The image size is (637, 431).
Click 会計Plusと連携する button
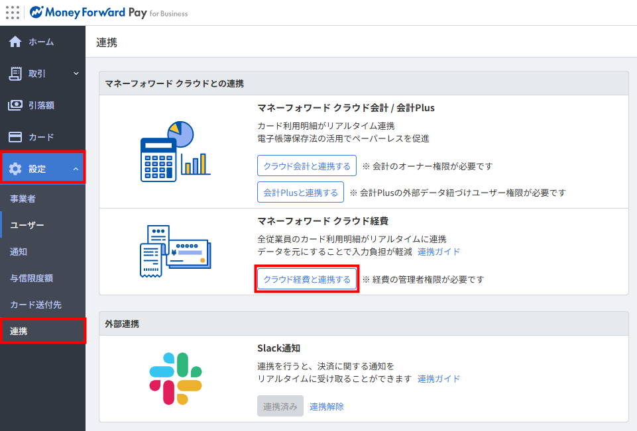point(301,193)
